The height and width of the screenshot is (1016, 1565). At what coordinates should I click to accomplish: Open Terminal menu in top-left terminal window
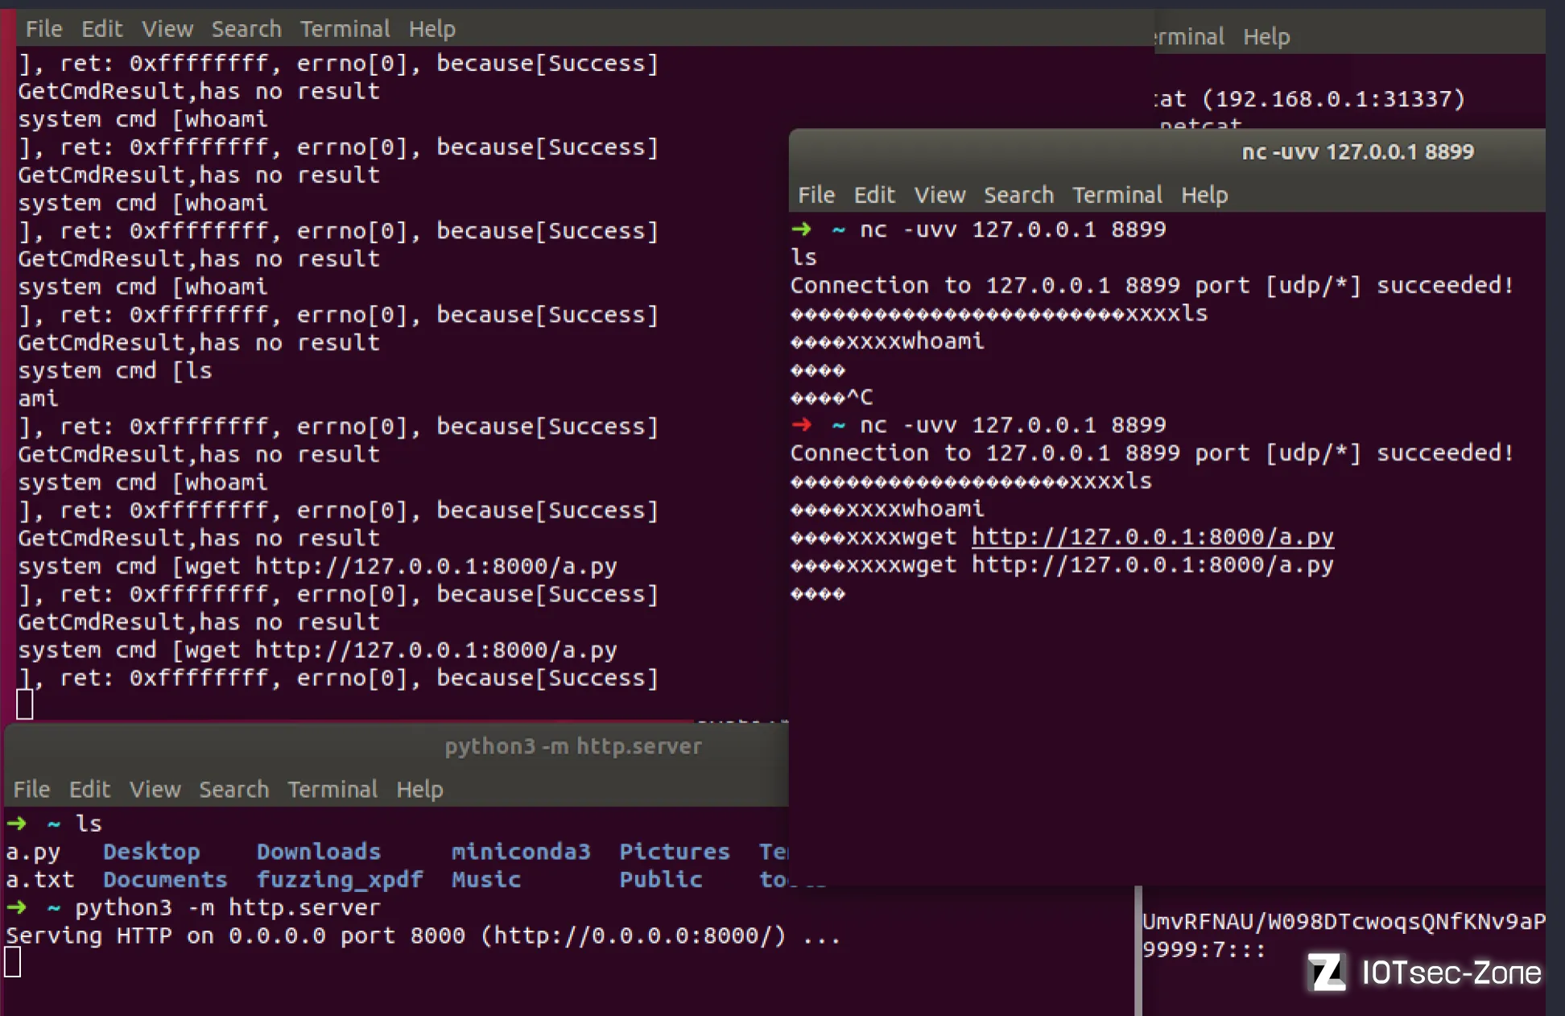coord(345,29)
